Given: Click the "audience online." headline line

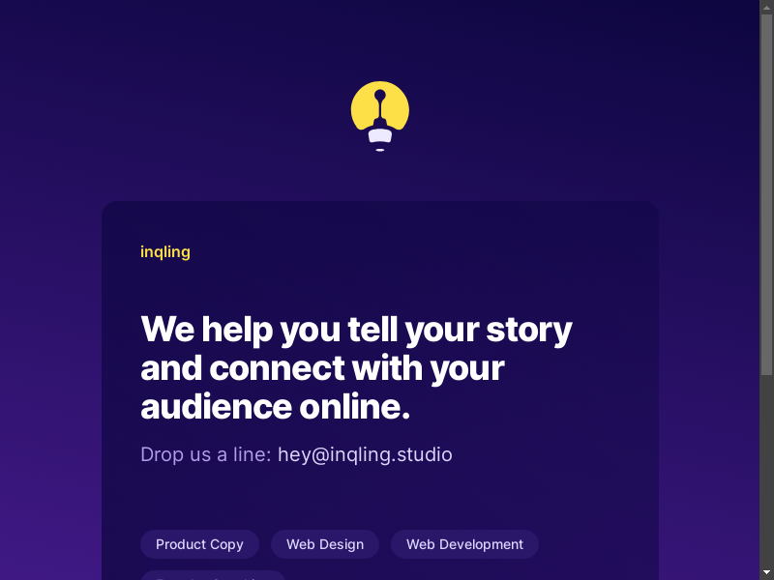Looking at the screenshot, I should pyautogui.click(x=276, y=407).
